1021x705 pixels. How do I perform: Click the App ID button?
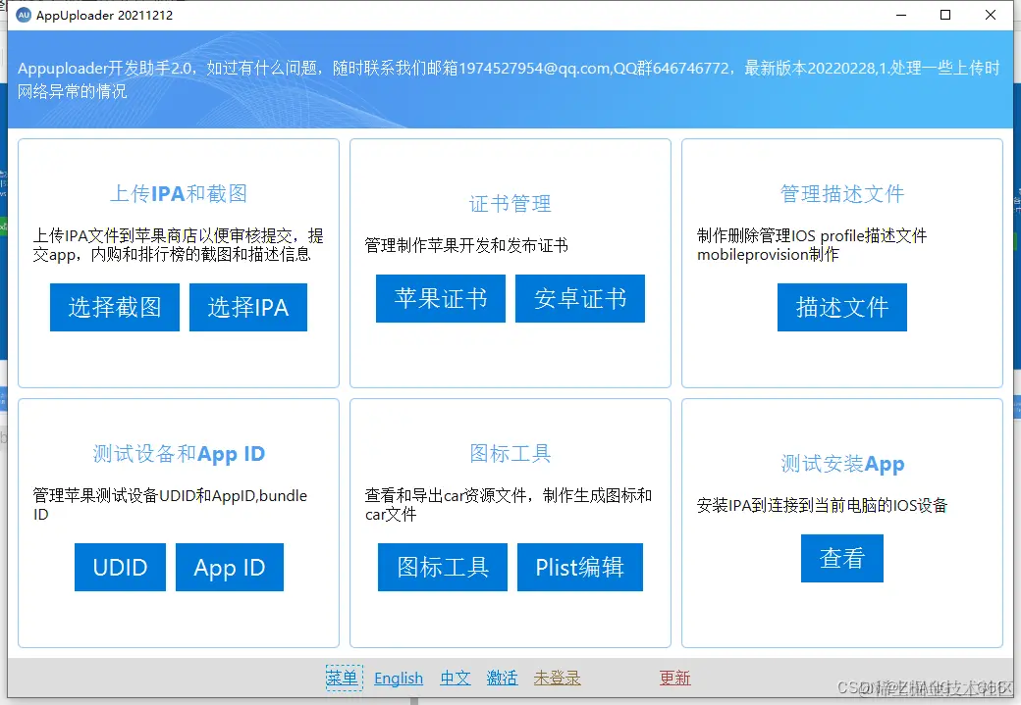pyautogui.click(x=230, y=567)
